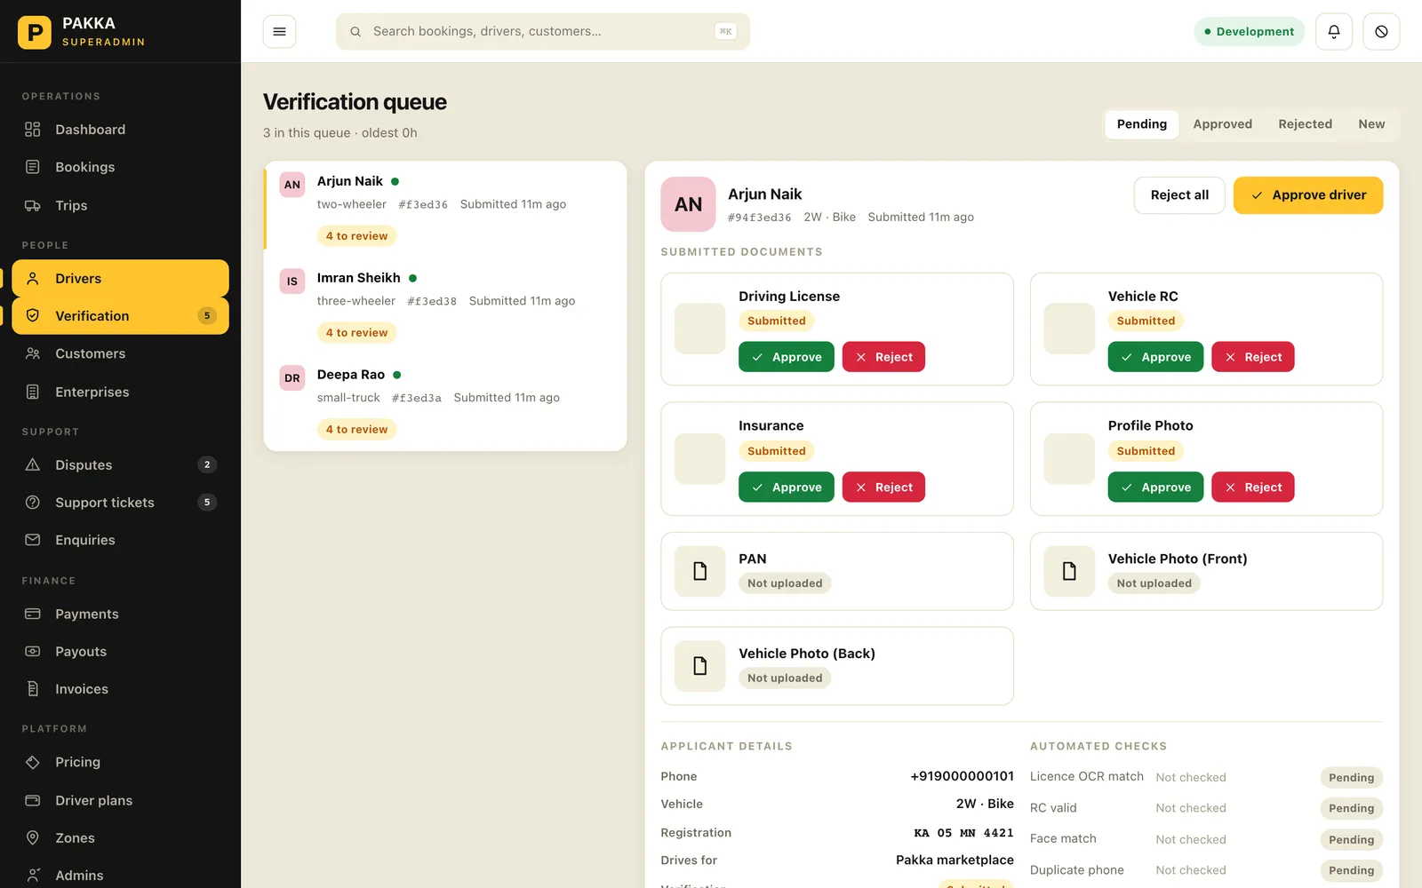Go to Bookings section
This screenshot has height=888, width=1422.
(x=120, y=167)
